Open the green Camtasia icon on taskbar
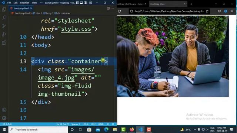This screenshot has height=133, width=237. coord(123,130)
